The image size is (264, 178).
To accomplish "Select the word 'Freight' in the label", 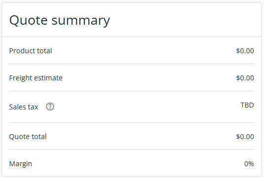I will pos(21,78).
